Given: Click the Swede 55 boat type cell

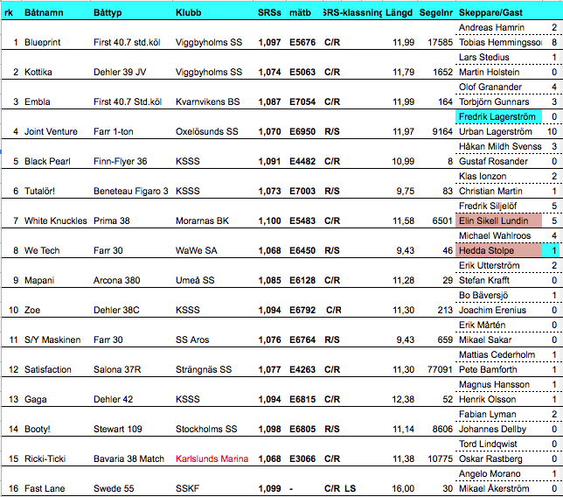Looking at the screenshot, I should point(115,488).
